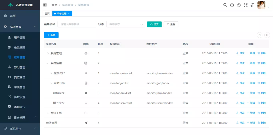273x135 pixels.
Task: Expand the 系统工具 table row
Action: click(48, 113)
